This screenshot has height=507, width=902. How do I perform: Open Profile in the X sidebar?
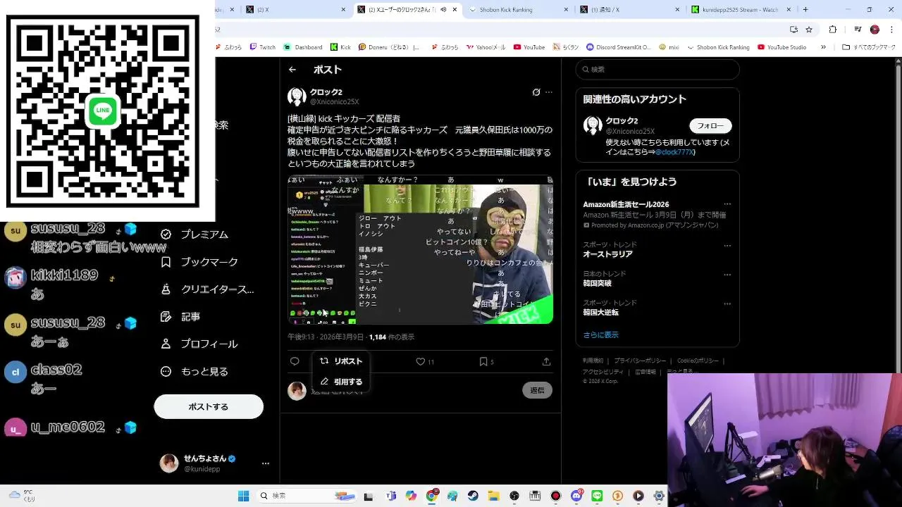199,344
